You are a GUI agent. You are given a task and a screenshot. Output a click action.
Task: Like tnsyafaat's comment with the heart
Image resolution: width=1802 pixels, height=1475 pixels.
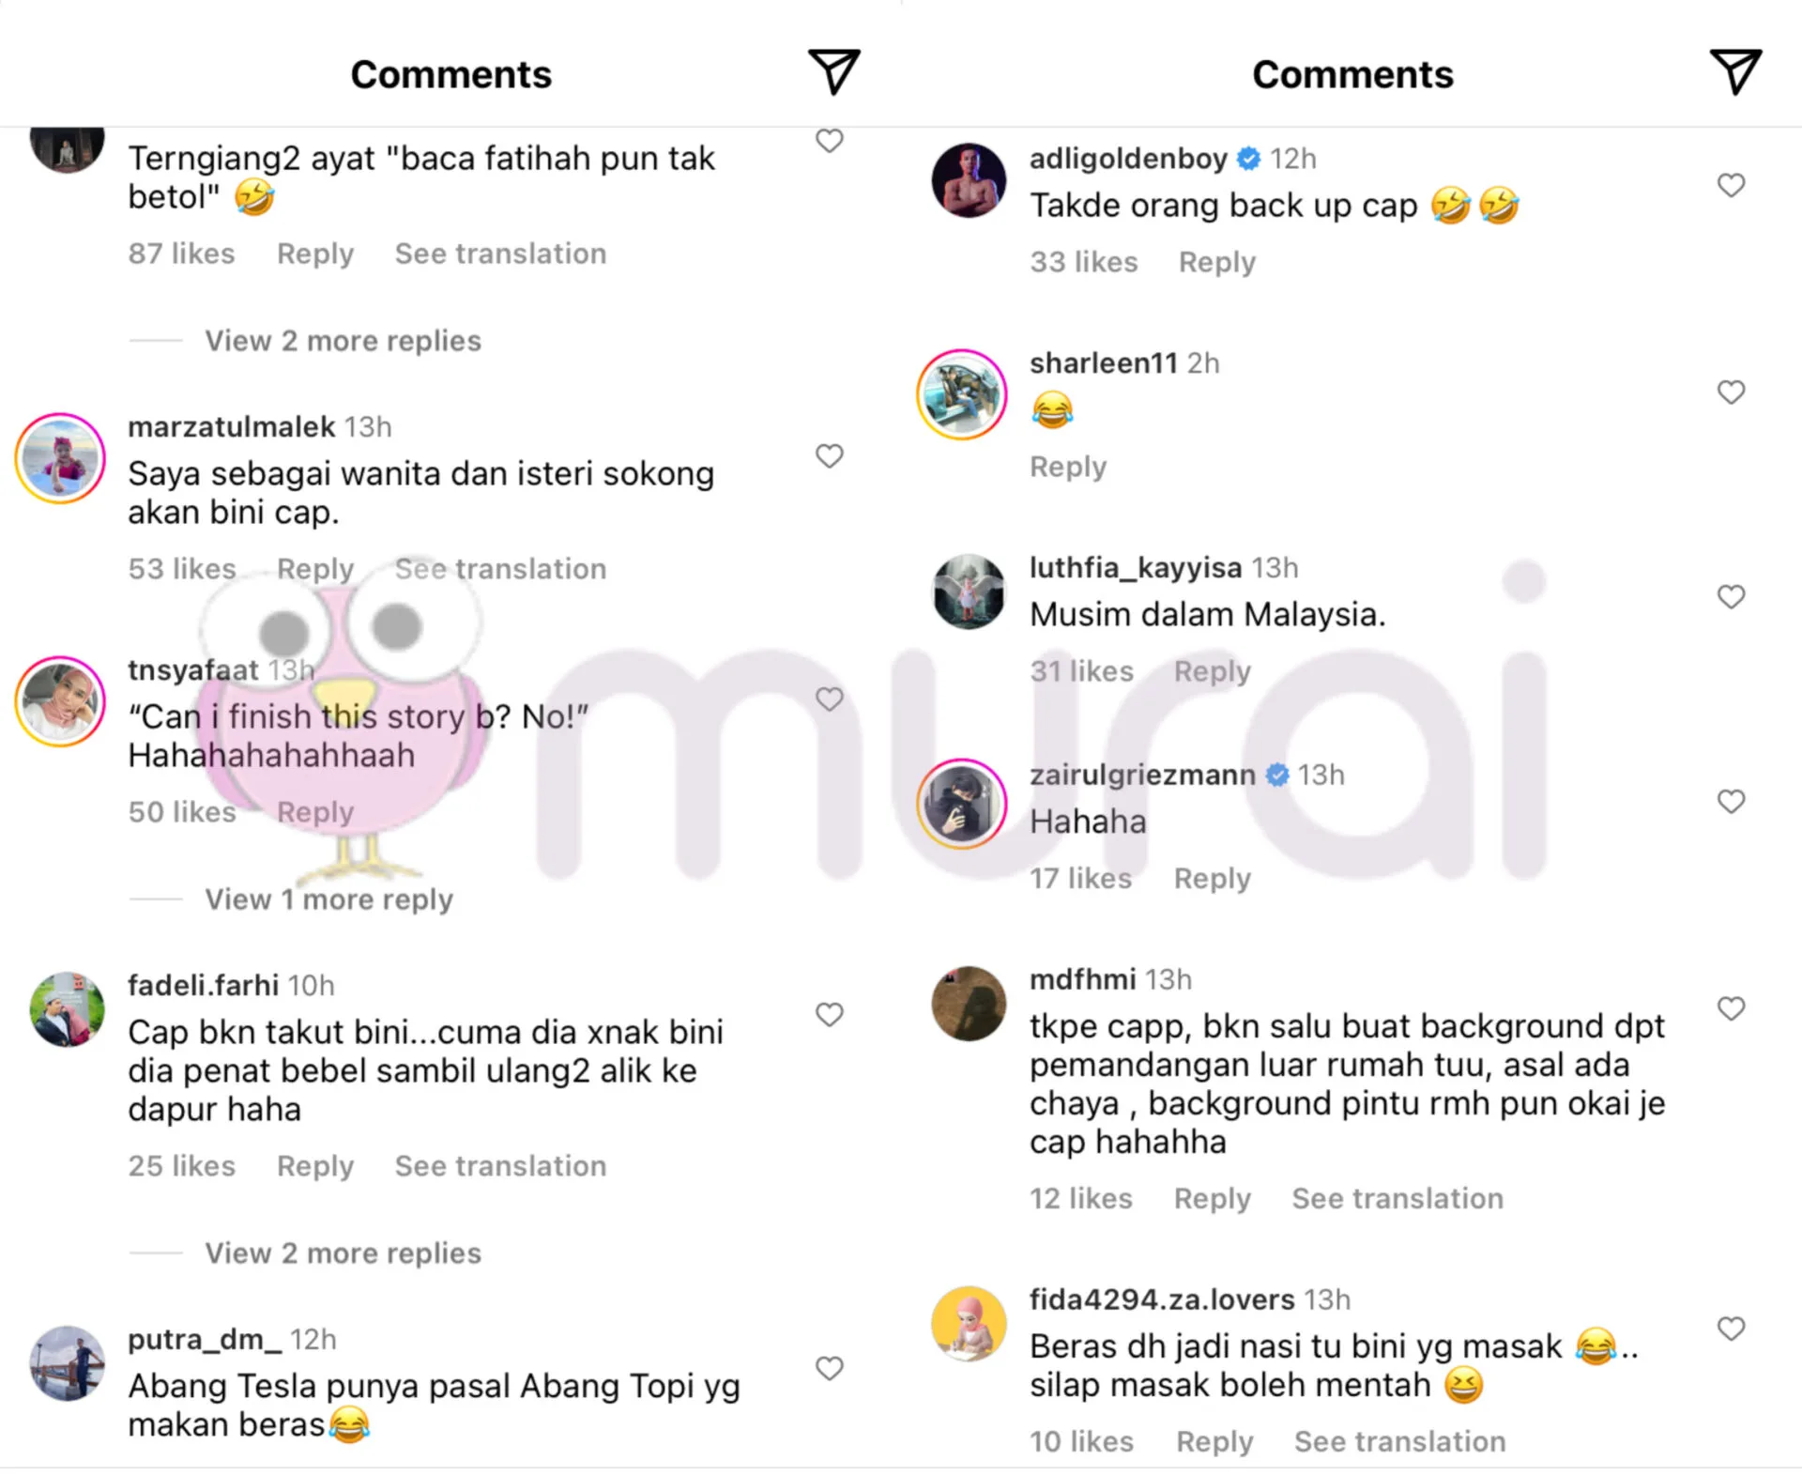[829, 699]
